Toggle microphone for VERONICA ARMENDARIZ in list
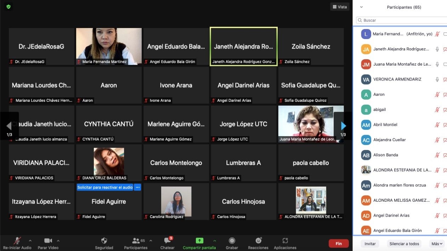The height and width of the screenshot is (251, 447). (x=437, y=79)
